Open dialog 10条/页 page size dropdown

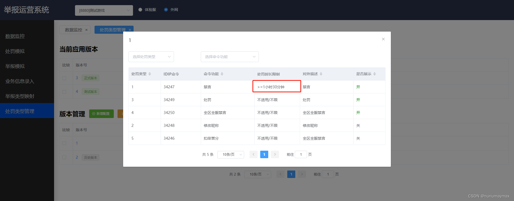click(231, 154)
